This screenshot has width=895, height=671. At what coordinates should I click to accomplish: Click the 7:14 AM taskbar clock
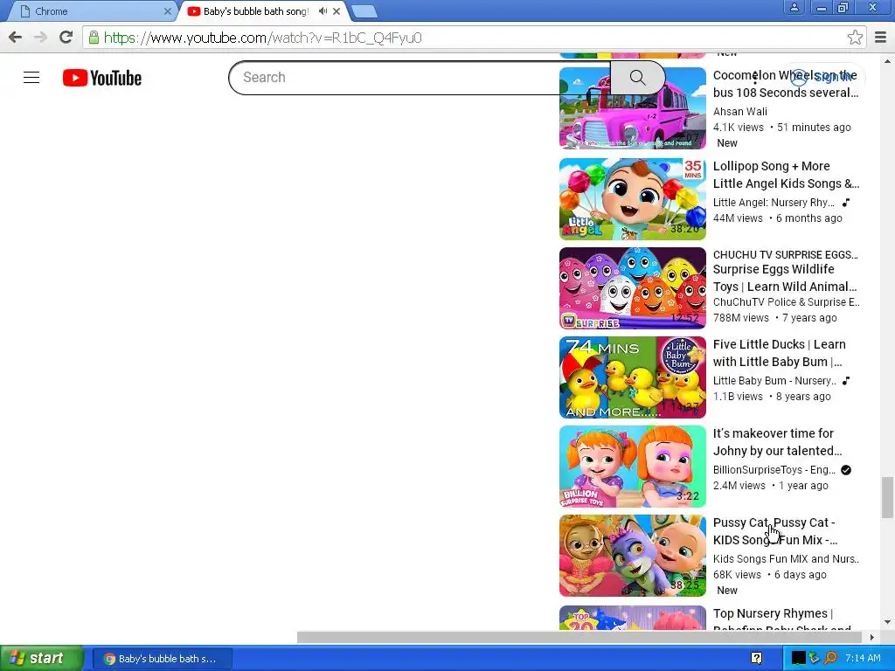tap(863, 659)
